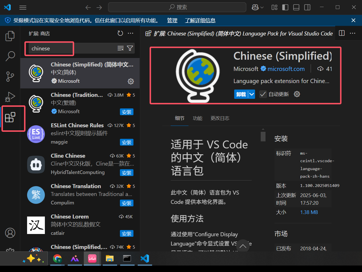Viewport: 362px width, 272px height.
Task: Open Chrome from the taskbar
Action: click(x=58, y=258)
